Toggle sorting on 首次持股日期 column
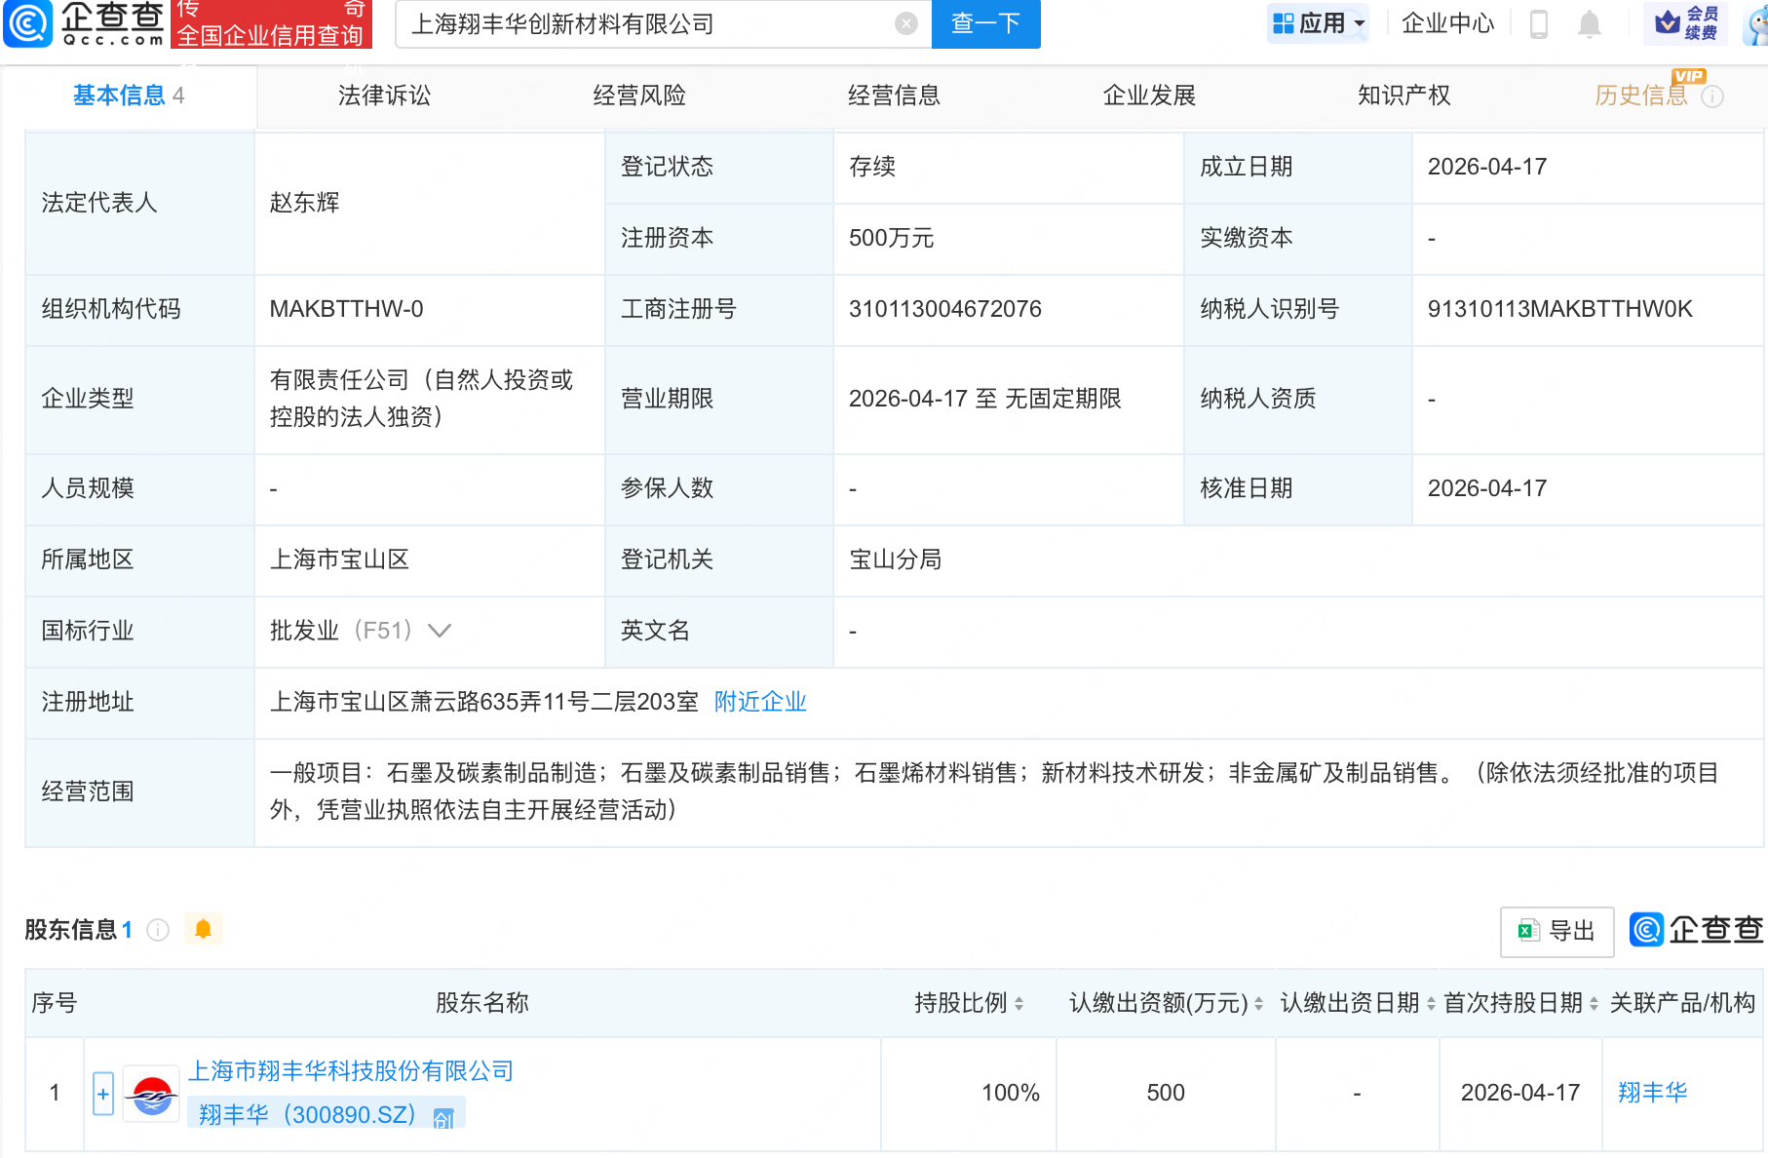Image resolution: width=1768 pixels, height=1158 pixels. [1592, 1003]
